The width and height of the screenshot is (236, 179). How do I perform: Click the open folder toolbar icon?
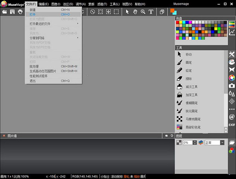(4, 12)
